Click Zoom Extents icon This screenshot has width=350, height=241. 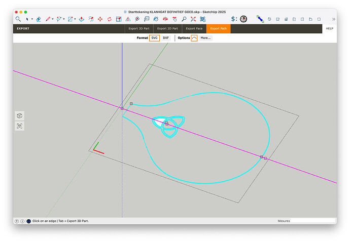click(x=193, y=19)
